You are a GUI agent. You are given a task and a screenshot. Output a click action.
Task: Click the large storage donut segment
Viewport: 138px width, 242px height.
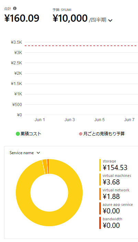(x=49, y=218)
